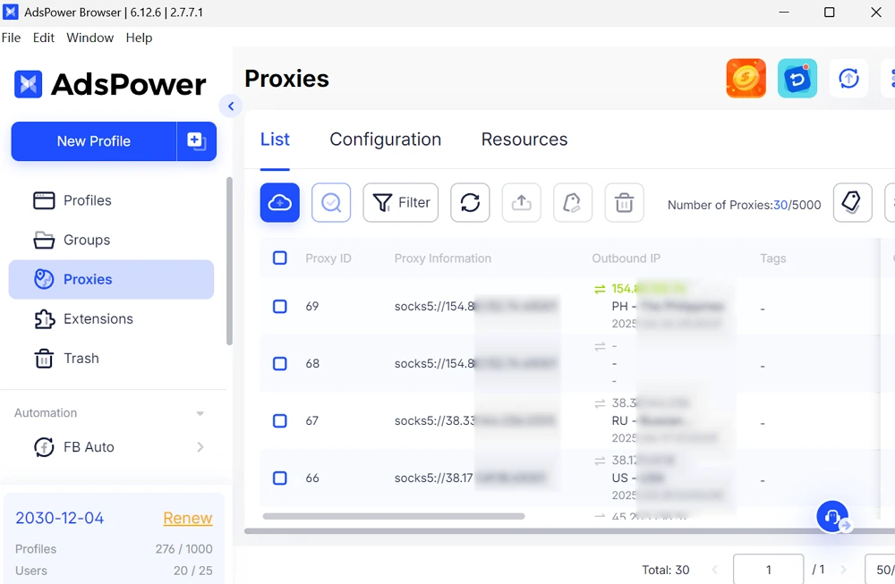Go to Profiles in the sidebar

point(111,200)
